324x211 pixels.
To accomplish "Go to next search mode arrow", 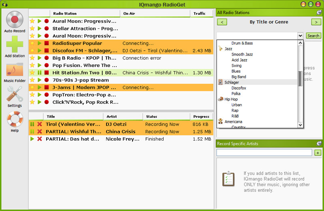I will tap(316, 22).
